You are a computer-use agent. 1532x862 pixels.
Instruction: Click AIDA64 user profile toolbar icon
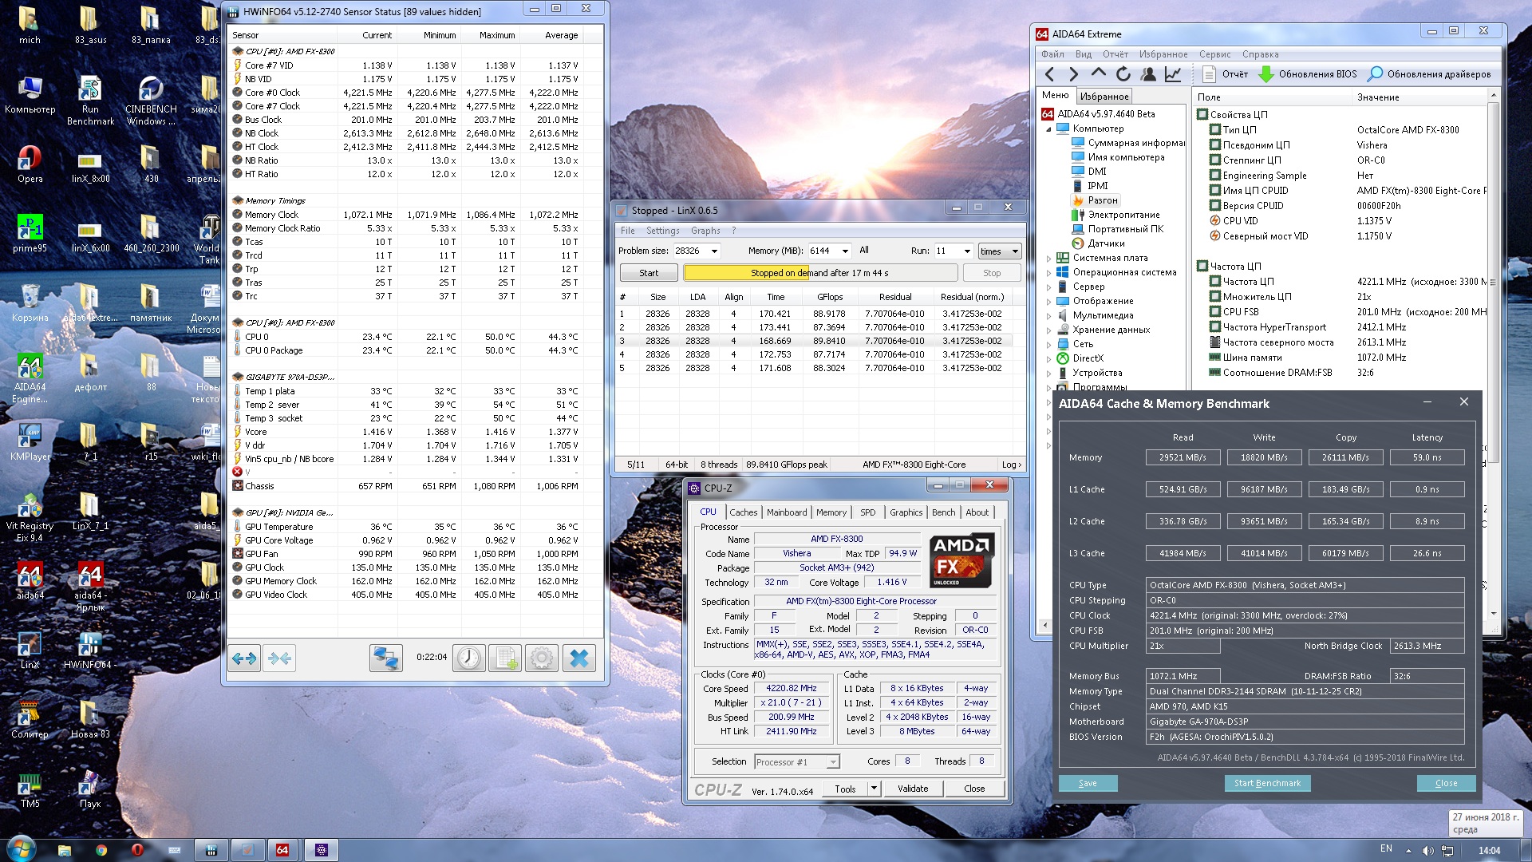coord(1148,74)
